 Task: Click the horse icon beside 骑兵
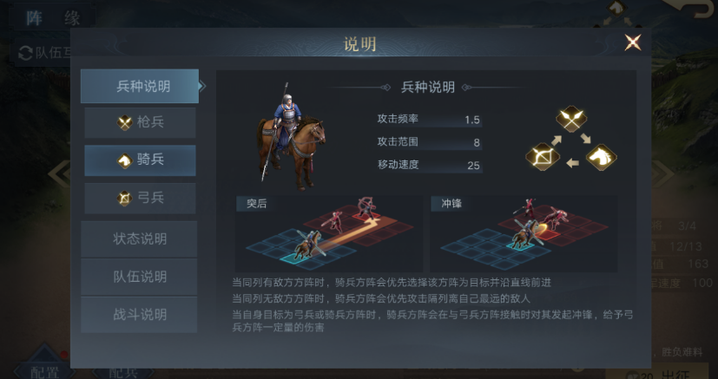(124, 160)
